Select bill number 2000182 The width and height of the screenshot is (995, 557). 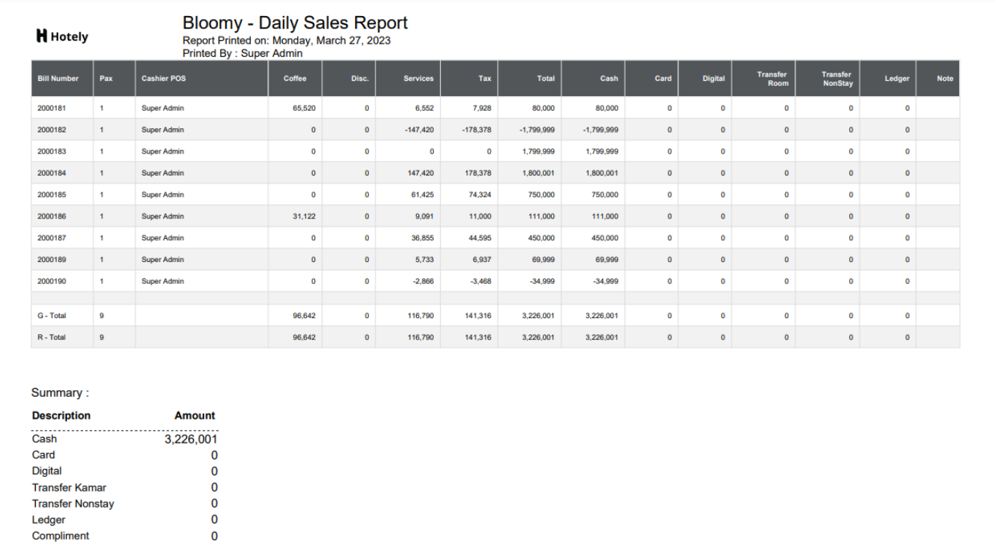coord(52,130)
